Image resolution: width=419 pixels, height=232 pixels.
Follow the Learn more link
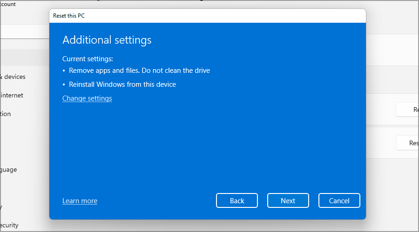(x=80, y=201)
